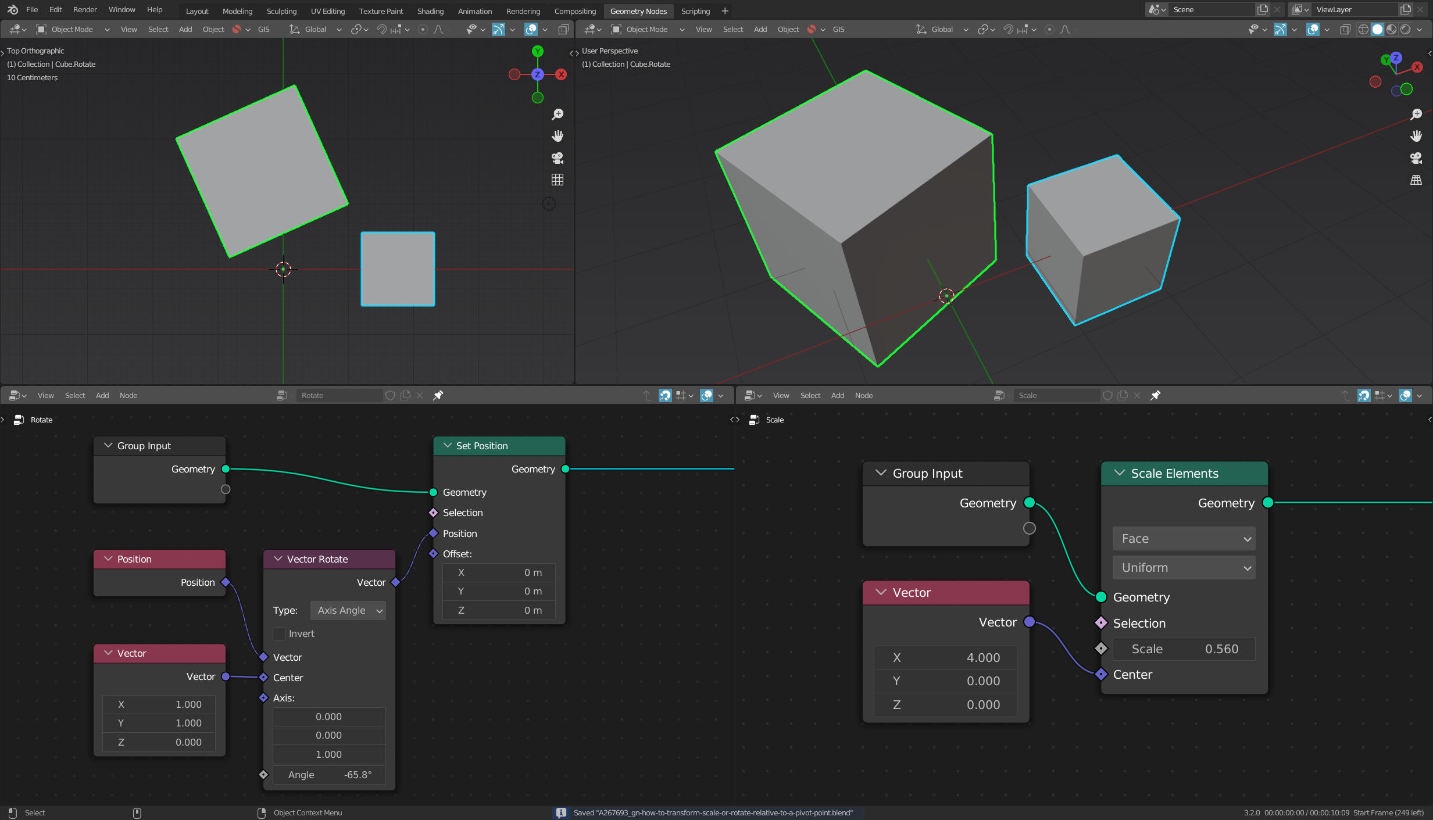This screenshot has width=1433, height=820.
Task: Click the Blender logo icon
Action: tap(13, 10)
